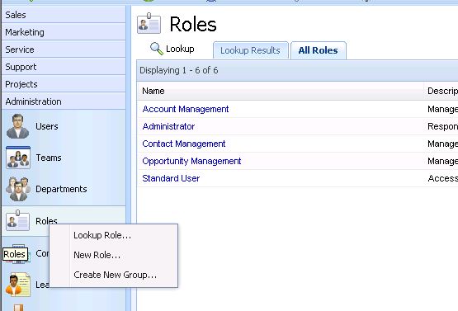Click the Roles header badge icon
Viewport: 458px width, 311px height.
[x=149, y=23]
